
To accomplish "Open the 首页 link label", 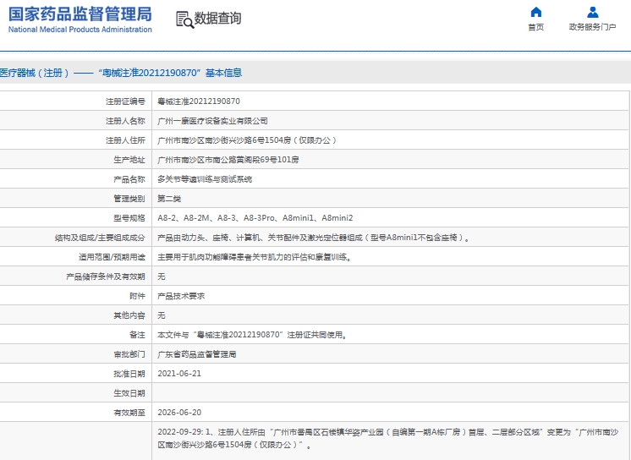I will point(535,27).
